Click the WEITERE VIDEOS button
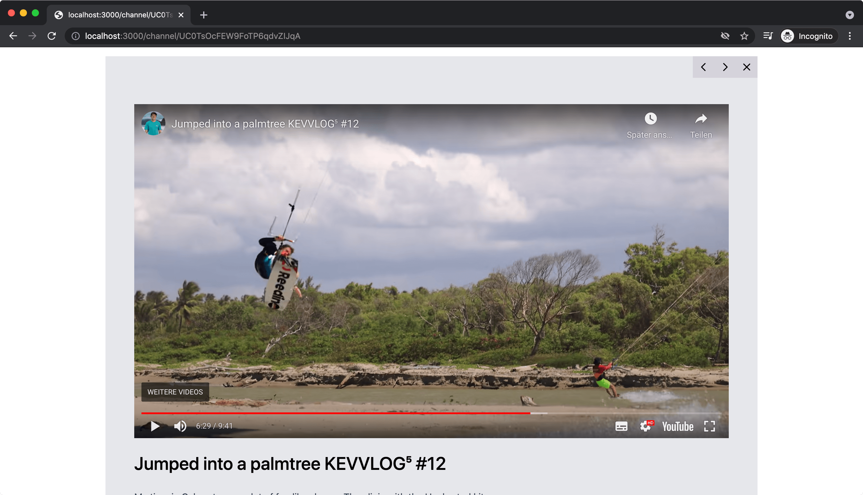Viewport: 863px width, 495px height. 175,392
